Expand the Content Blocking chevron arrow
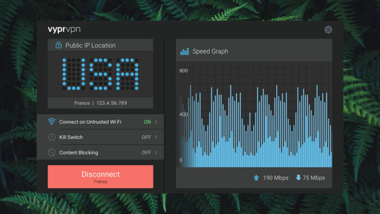Viewport: 380px width, 214px height. (156, 152)
